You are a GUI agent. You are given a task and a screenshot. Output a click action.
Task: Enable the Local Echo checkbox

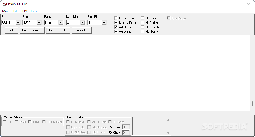[x=116, y=18]
